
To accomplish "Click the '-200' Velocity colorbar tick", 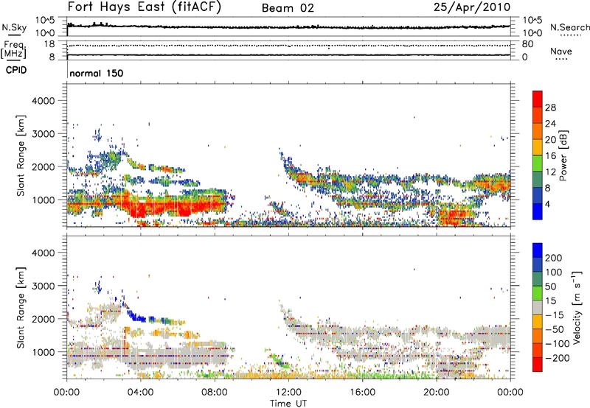I will (x=558, y=358).
